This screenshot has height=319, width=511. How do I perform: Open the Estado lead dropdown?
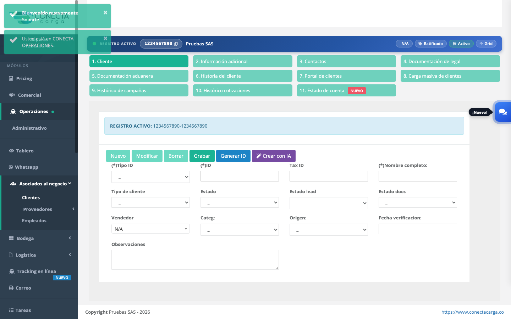(329, 203)
